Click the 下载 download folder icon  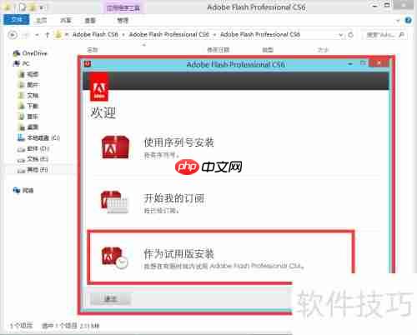point(22,106)
